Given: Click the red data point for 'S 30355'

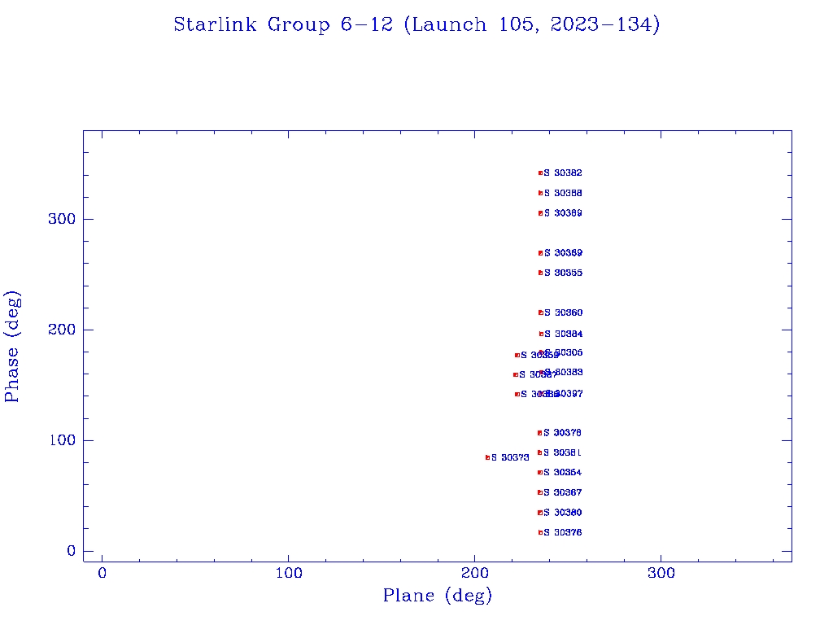Looking at the screenshot, I should tap(541, 273).
